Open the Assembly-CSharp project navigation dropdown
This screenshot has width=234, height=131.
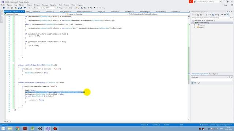pyautogui.click(x=35, y=14)
